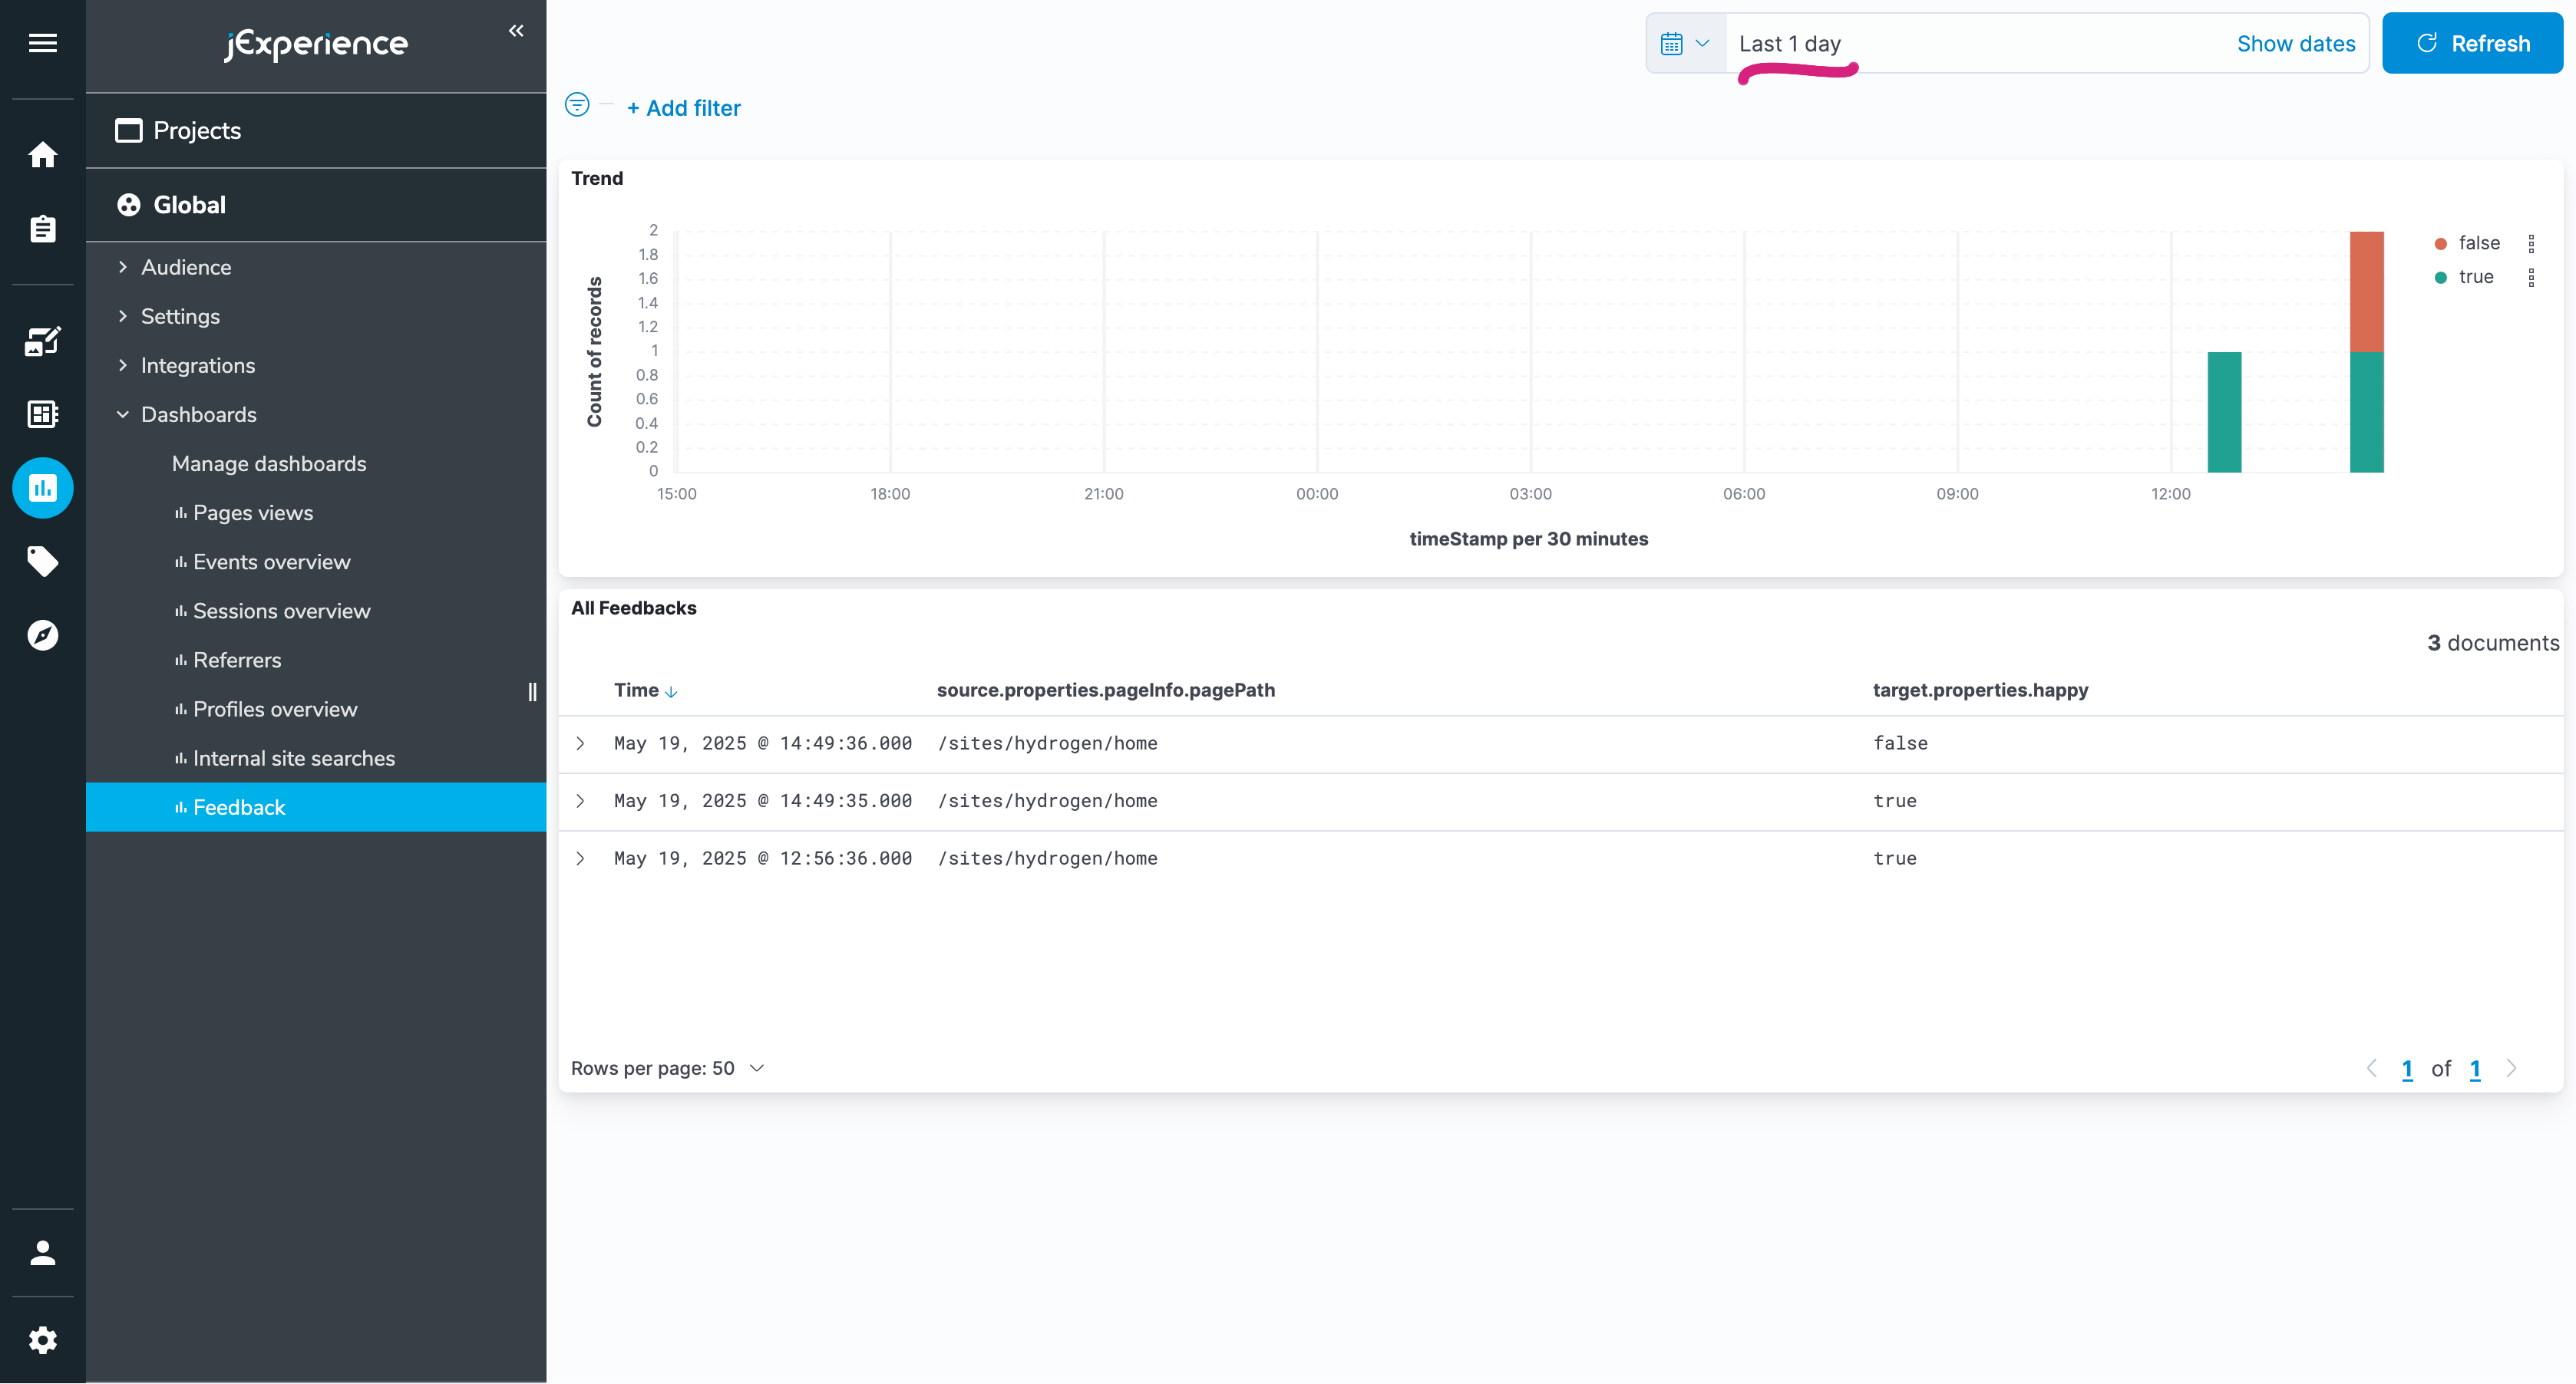Viewport: 2576px width, 1384px height.
Task: Expand the 12:56:36 feedback row
Action: point(580,858)
